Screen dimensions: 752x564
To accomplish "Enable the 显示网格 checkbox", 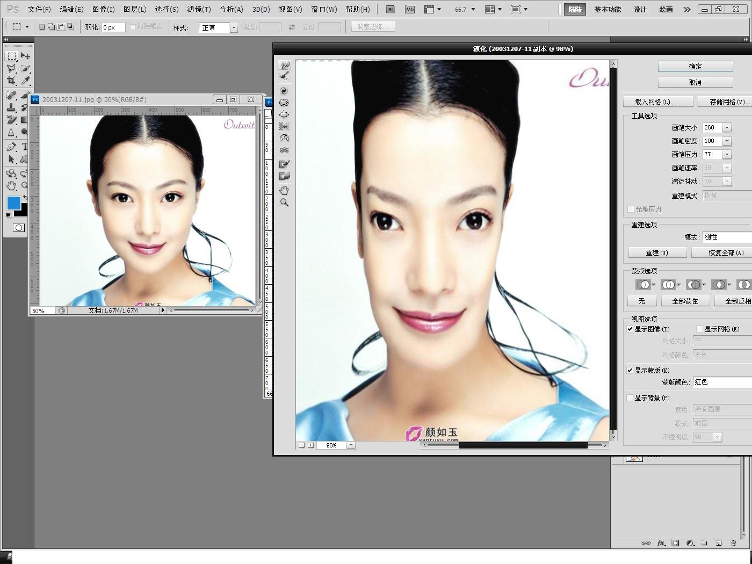I will [x=699, y=329].
